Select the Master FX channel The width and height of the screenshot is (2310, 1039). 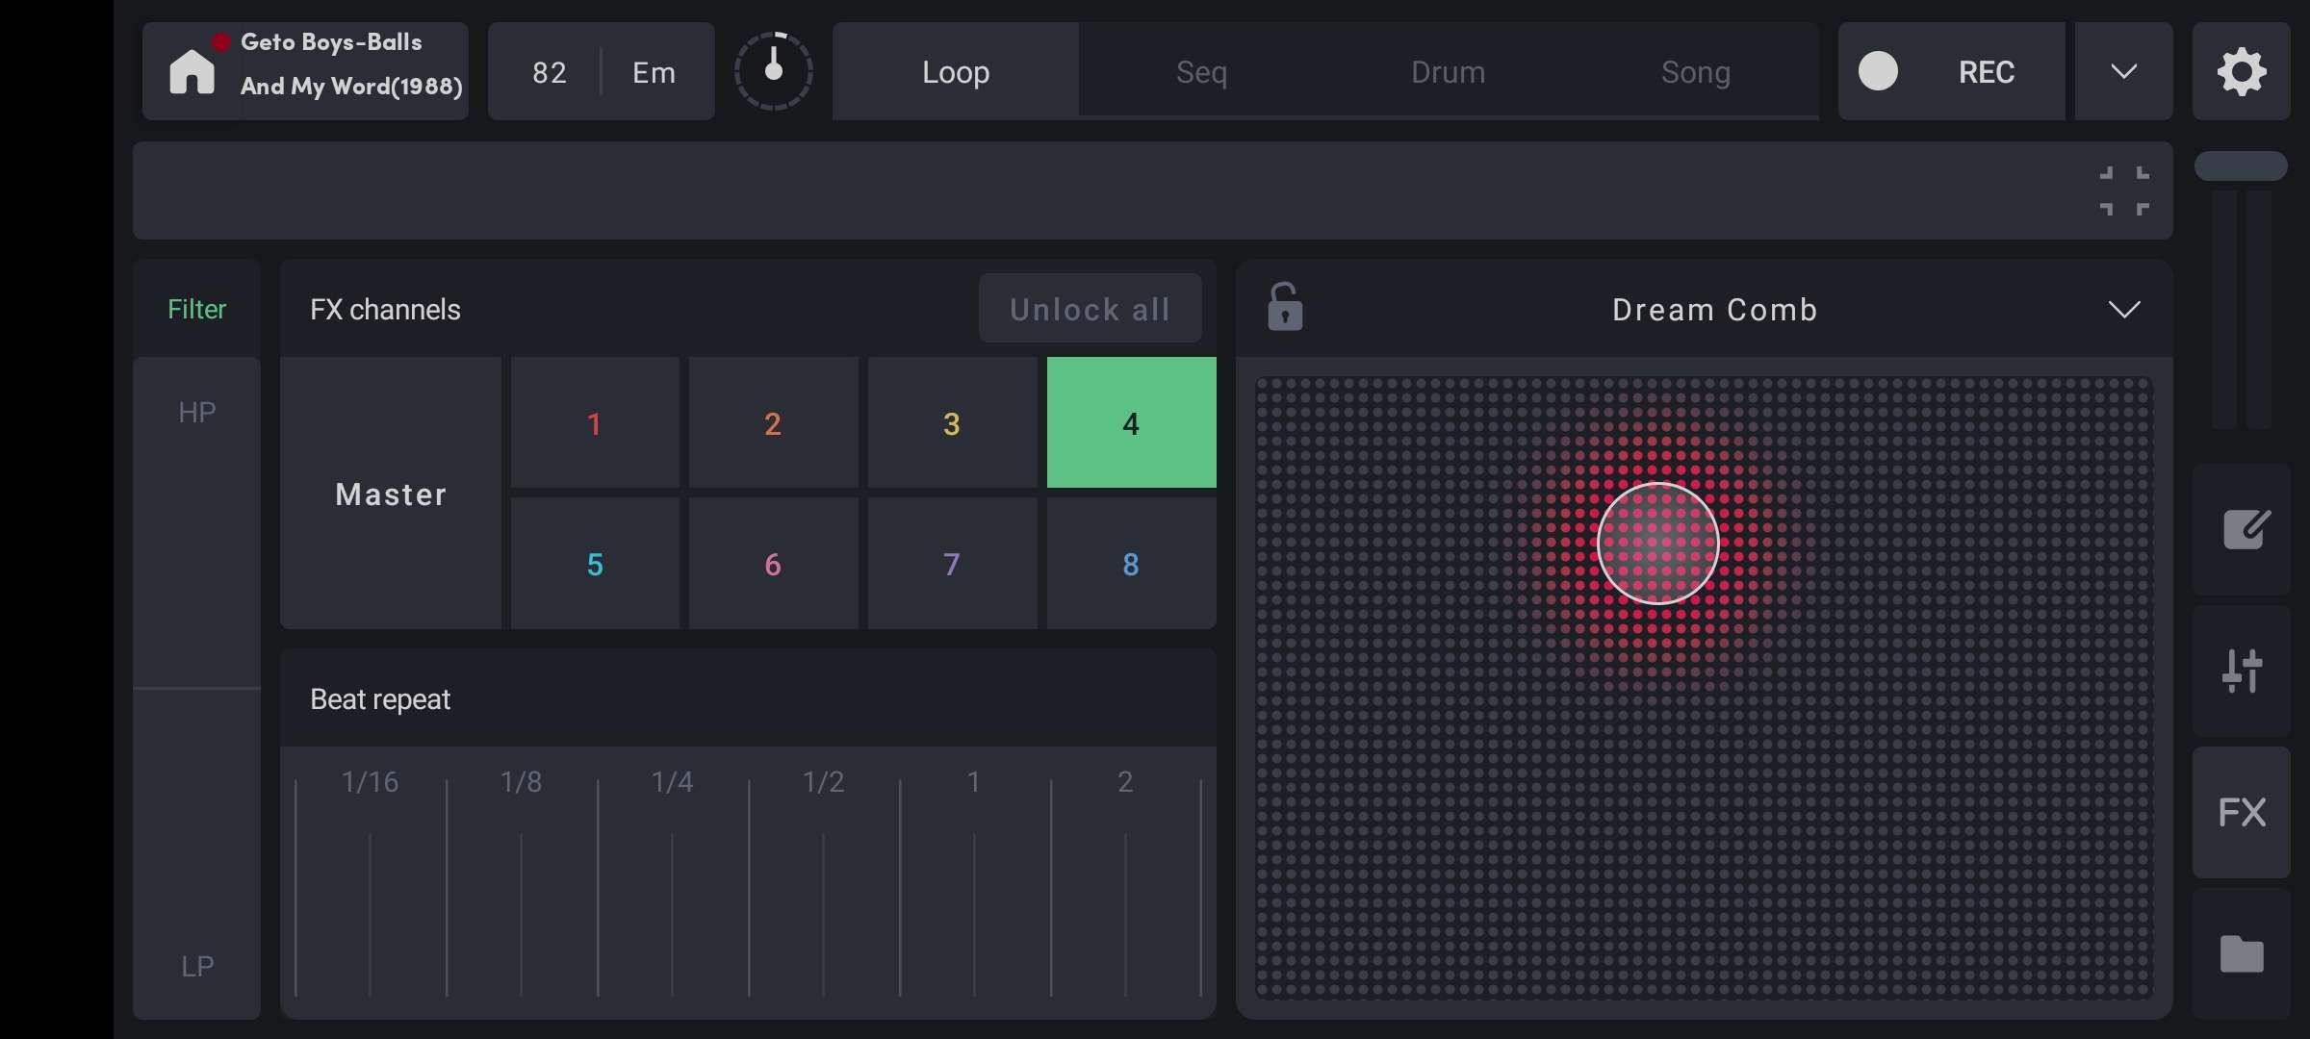click(x=391, y=494)
